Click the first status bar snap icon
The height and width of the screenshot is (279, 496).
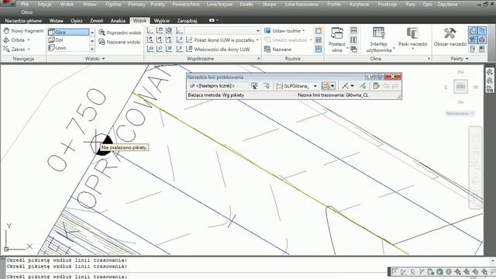394,271
